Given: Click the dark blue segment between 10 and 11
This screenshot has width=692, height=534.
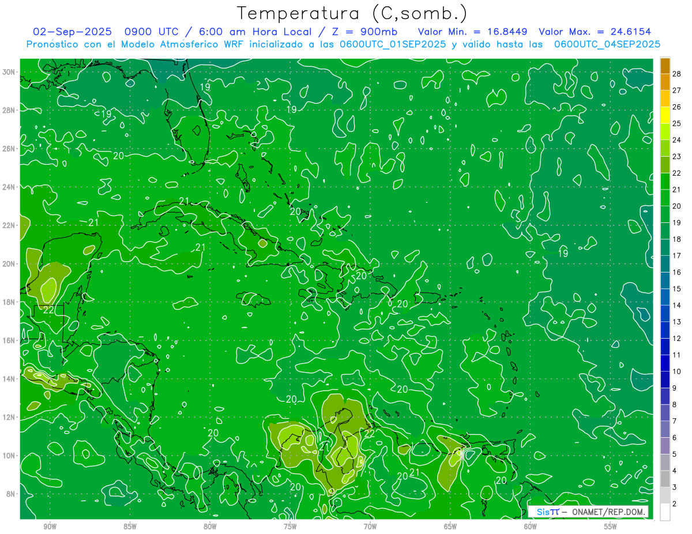Looking at the screenshot, I should click(x=665, y=363).
